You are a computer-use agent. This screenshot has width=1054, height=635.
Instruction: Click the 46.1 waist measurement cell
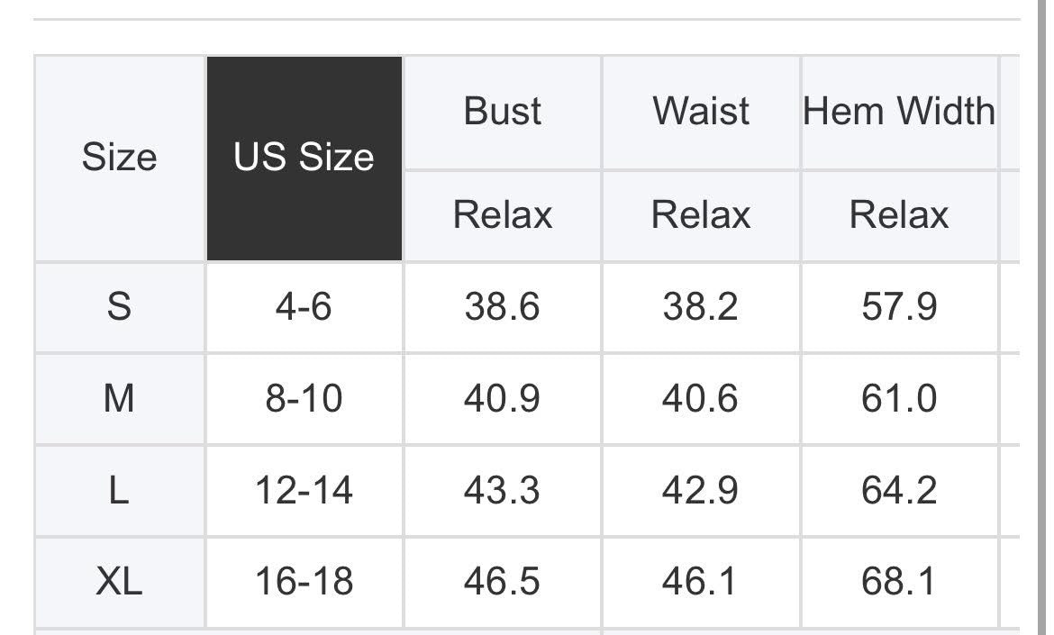[x=701, y=582]
